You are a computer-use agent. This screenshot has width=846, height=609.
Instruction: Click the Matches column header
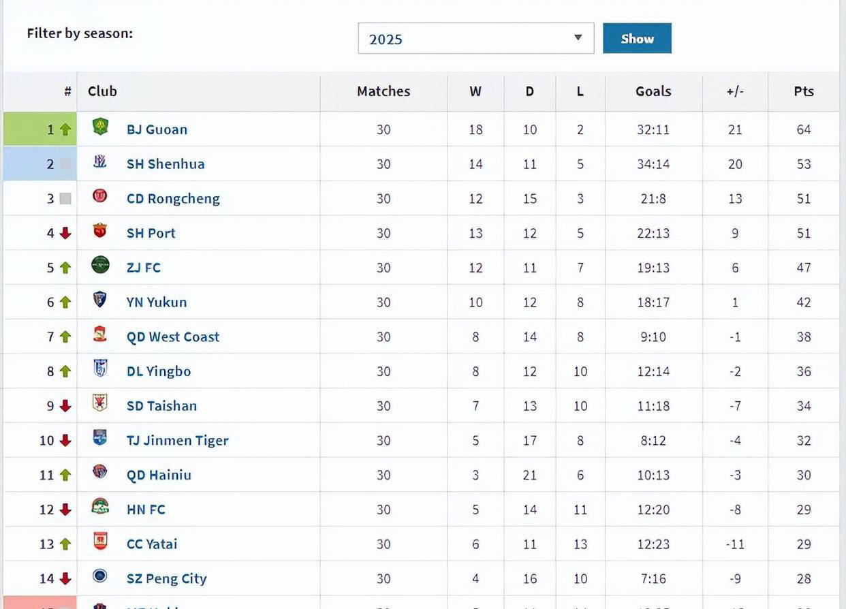[383, 91]
